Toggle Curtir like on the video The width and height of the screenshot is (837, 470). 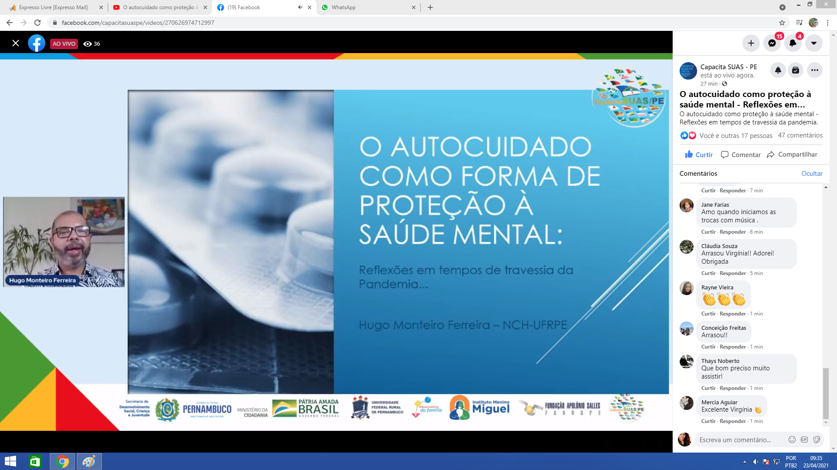coord(699,154)
